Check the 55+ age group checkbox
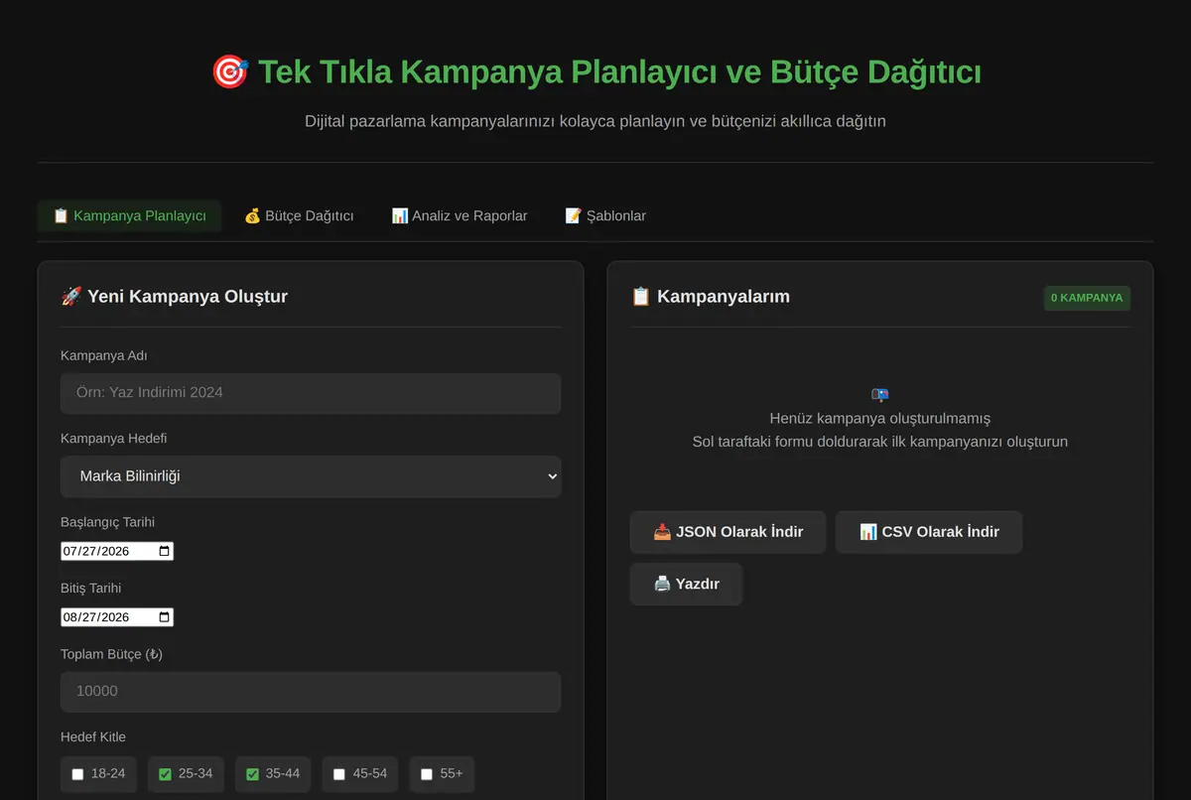Image resolution: width=1191 pixels, height=800 pixels. tap(427, 774)
